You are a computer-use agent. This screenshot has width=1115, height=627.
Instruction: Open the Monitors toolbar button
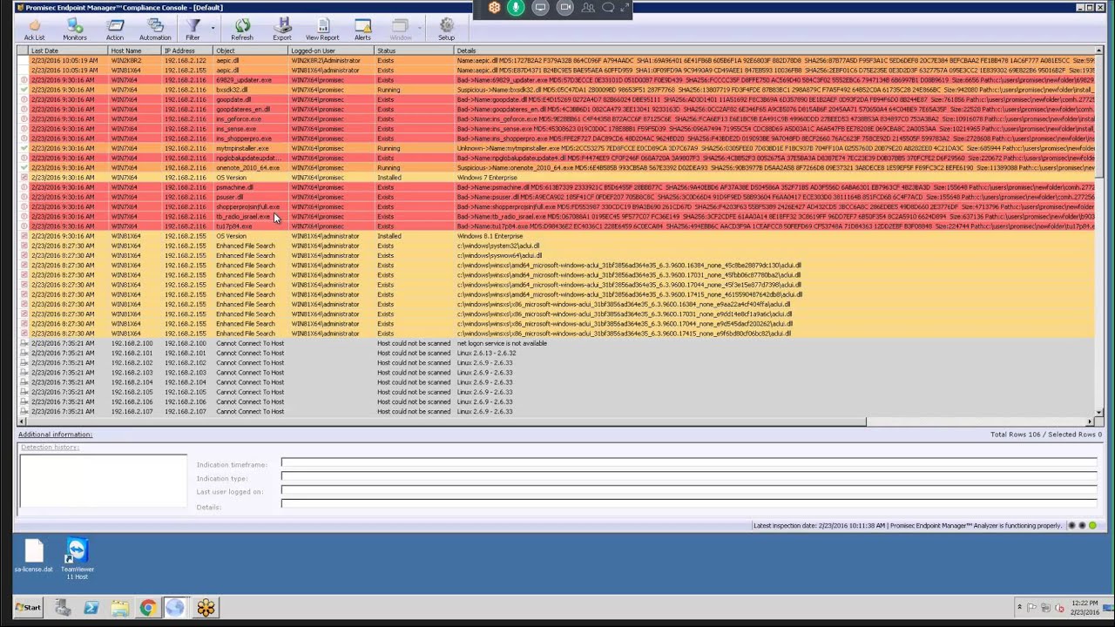(x=75, y=30)
